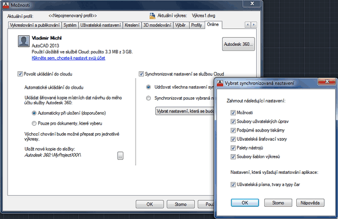Image resolution: width=338 pixels, height=219 pixels.
Task: Uncheck Podpůrné soubory tiskárny checkbox
Action: tap(233, 130)
